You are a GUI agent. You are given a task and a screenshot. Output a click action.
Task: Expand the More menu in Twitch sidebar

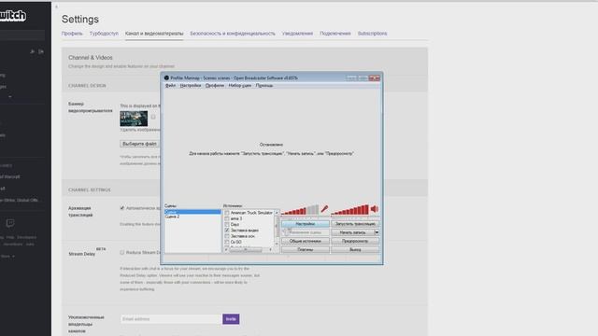coord(7,257)
